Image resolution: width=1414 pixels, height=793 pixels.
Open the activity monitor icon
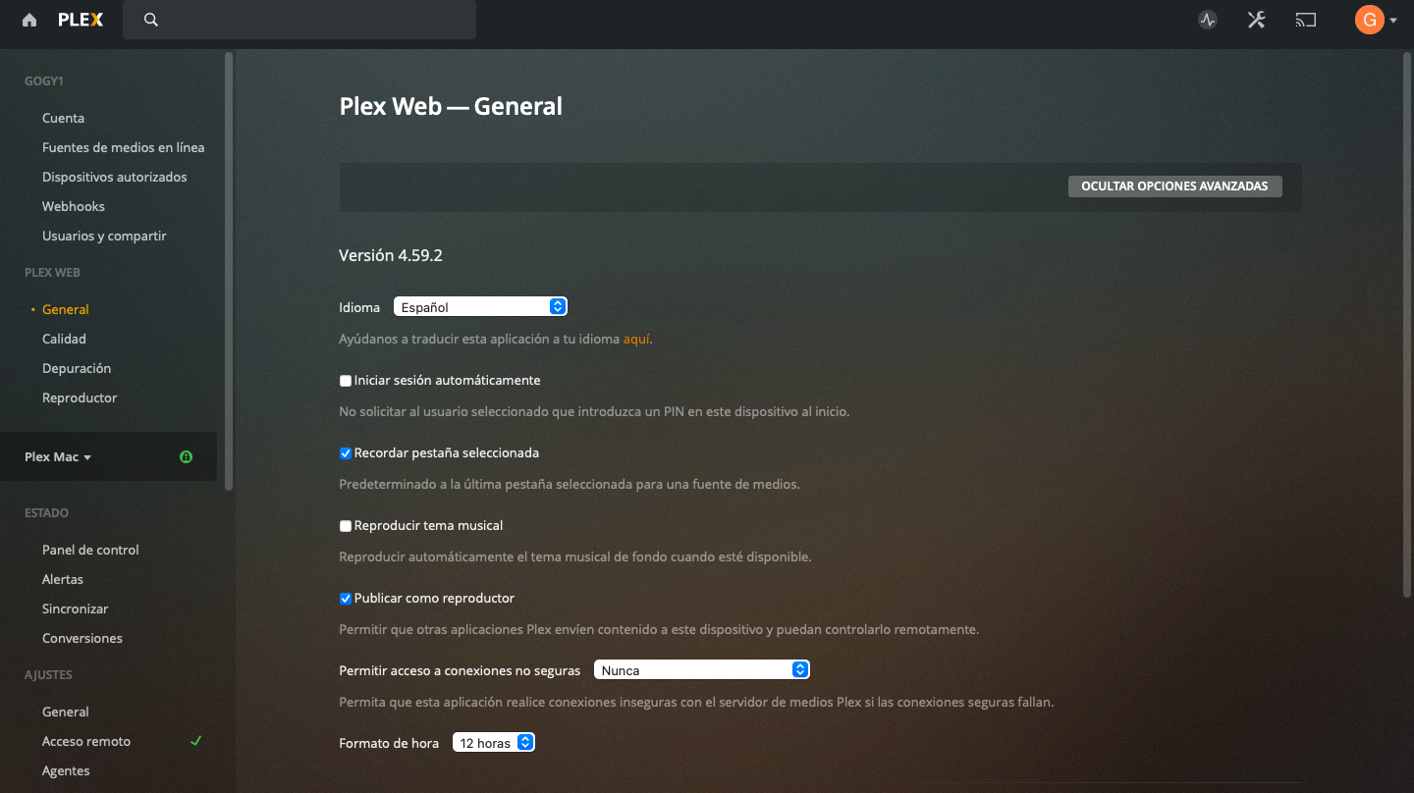coord(1208,20)
